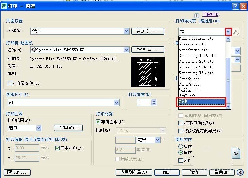Click the paper preview thumbnail 210 MM
Viewport: 248px width, 178px height.
148,72
